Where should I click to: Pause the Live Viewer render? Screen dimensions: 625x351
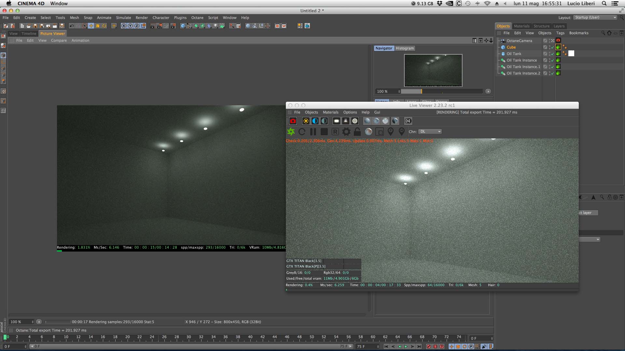point(313,132)
